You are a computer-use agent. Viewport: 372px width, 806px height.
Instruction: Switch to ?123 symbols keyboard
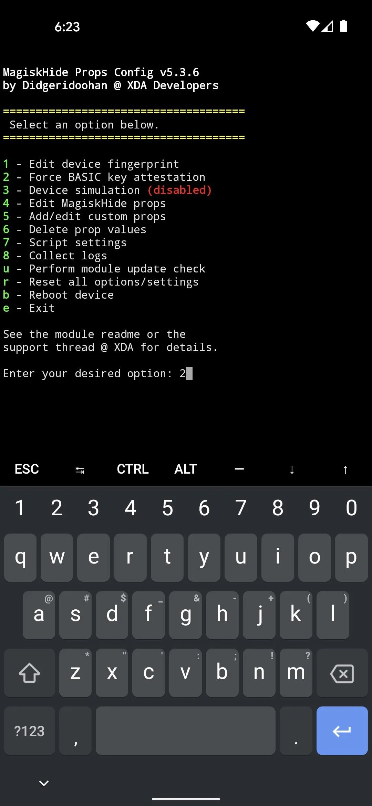pyautogui.click(x=30, y=731)
